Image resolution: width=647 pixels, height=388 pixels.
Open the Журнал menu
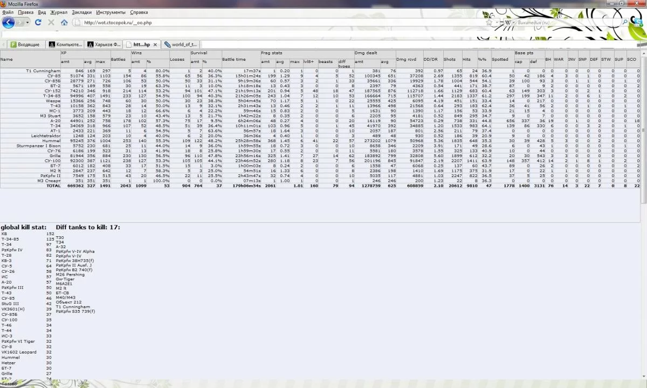coord(59,12)
